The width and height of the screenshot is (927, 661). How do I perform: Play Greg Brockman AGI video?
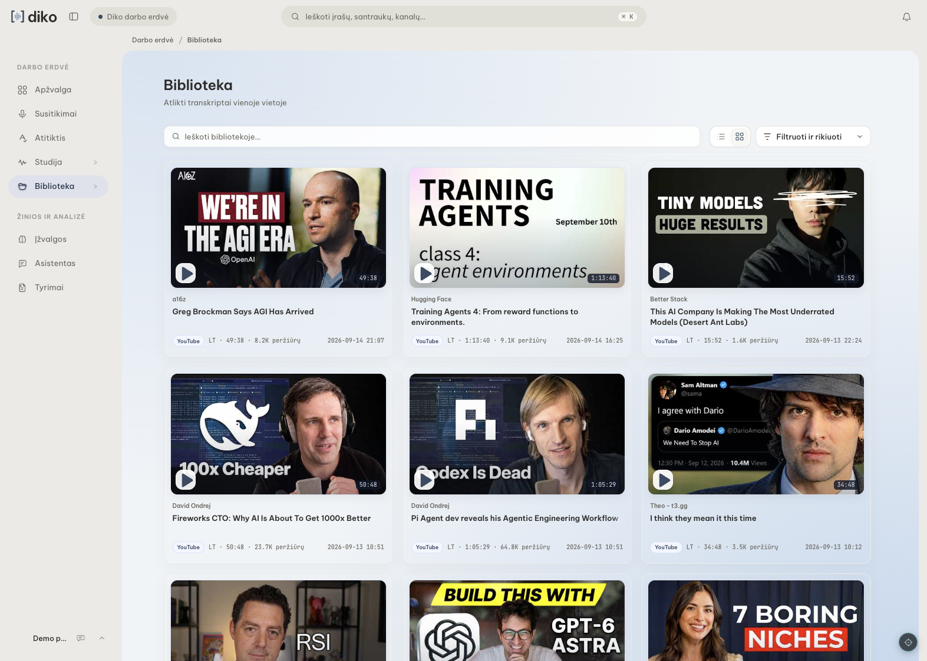click(x=186, y=273)
